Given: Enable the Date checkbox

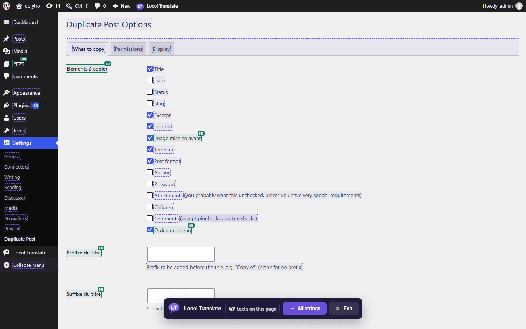Looking at the screenshot, I should tap(150, 80).
